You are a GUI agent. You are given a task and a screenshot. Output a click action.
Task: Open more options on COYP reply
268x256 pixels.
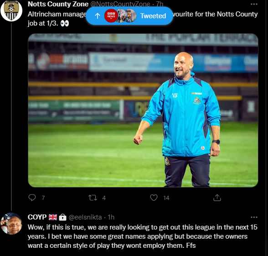pyautogui.click(x=254, y=217)
